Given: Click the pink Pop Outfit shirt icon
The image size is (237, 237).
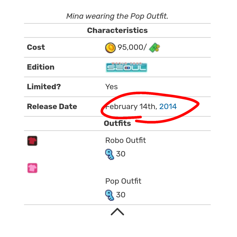Looking at the screenshot, I should [x=32, y=168].
